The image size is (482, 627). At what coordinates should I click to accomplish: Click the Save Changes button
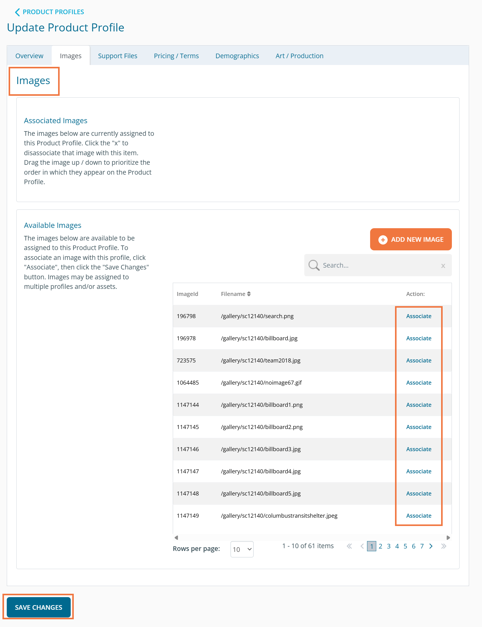click(39, 607)
